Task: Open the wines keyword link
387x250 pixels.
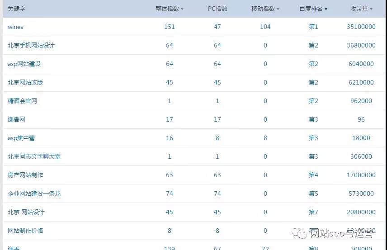Action: (x=15, y=27)
